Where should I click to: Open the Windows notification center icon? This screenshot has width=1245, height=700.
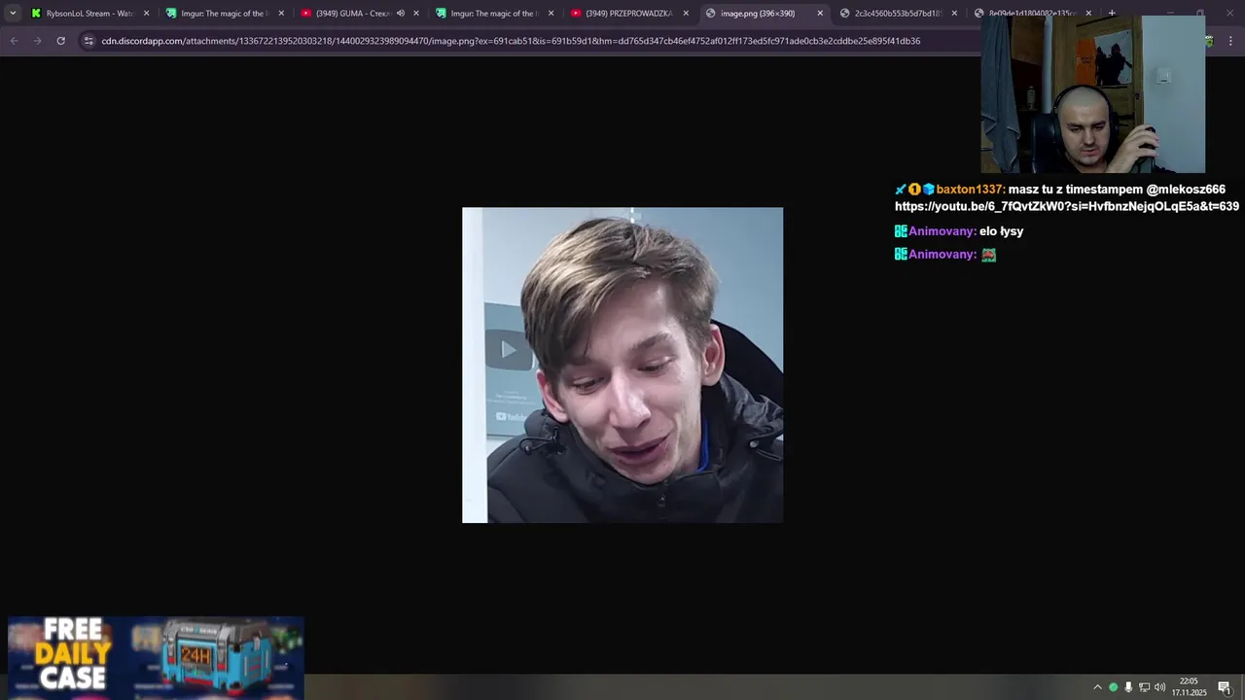(x=1225, y=687)
